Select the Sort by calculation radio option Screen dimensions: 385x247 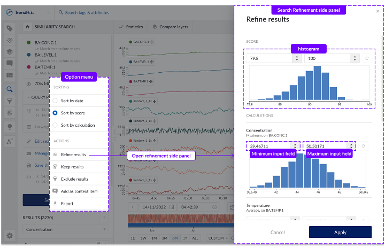point(55,125)
